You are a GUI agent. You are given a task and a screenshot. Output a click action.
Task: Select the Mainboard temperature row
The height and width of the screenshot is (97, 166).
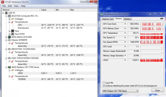(57, 28)
